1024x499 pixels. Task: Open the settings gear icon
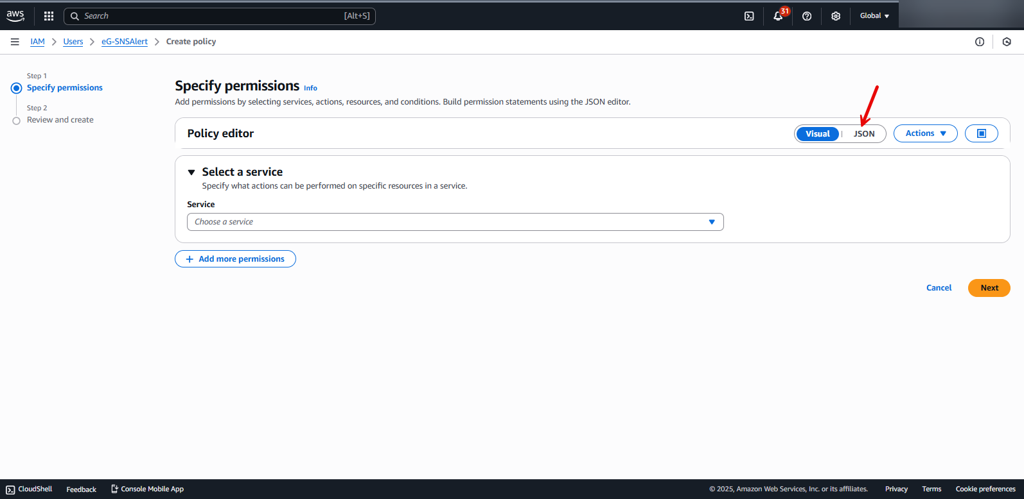(x=836, y=16)
